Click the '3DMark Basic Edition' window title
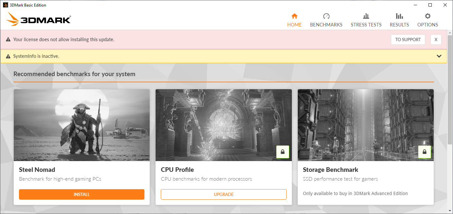Screen dimensions: 453x214 point(28,5)
